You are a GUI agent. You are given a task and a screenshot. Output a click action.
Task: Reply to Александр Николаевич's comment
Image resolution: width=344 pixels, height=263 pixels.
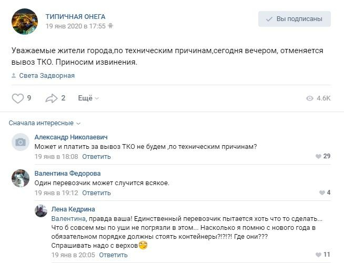(96, 156)
